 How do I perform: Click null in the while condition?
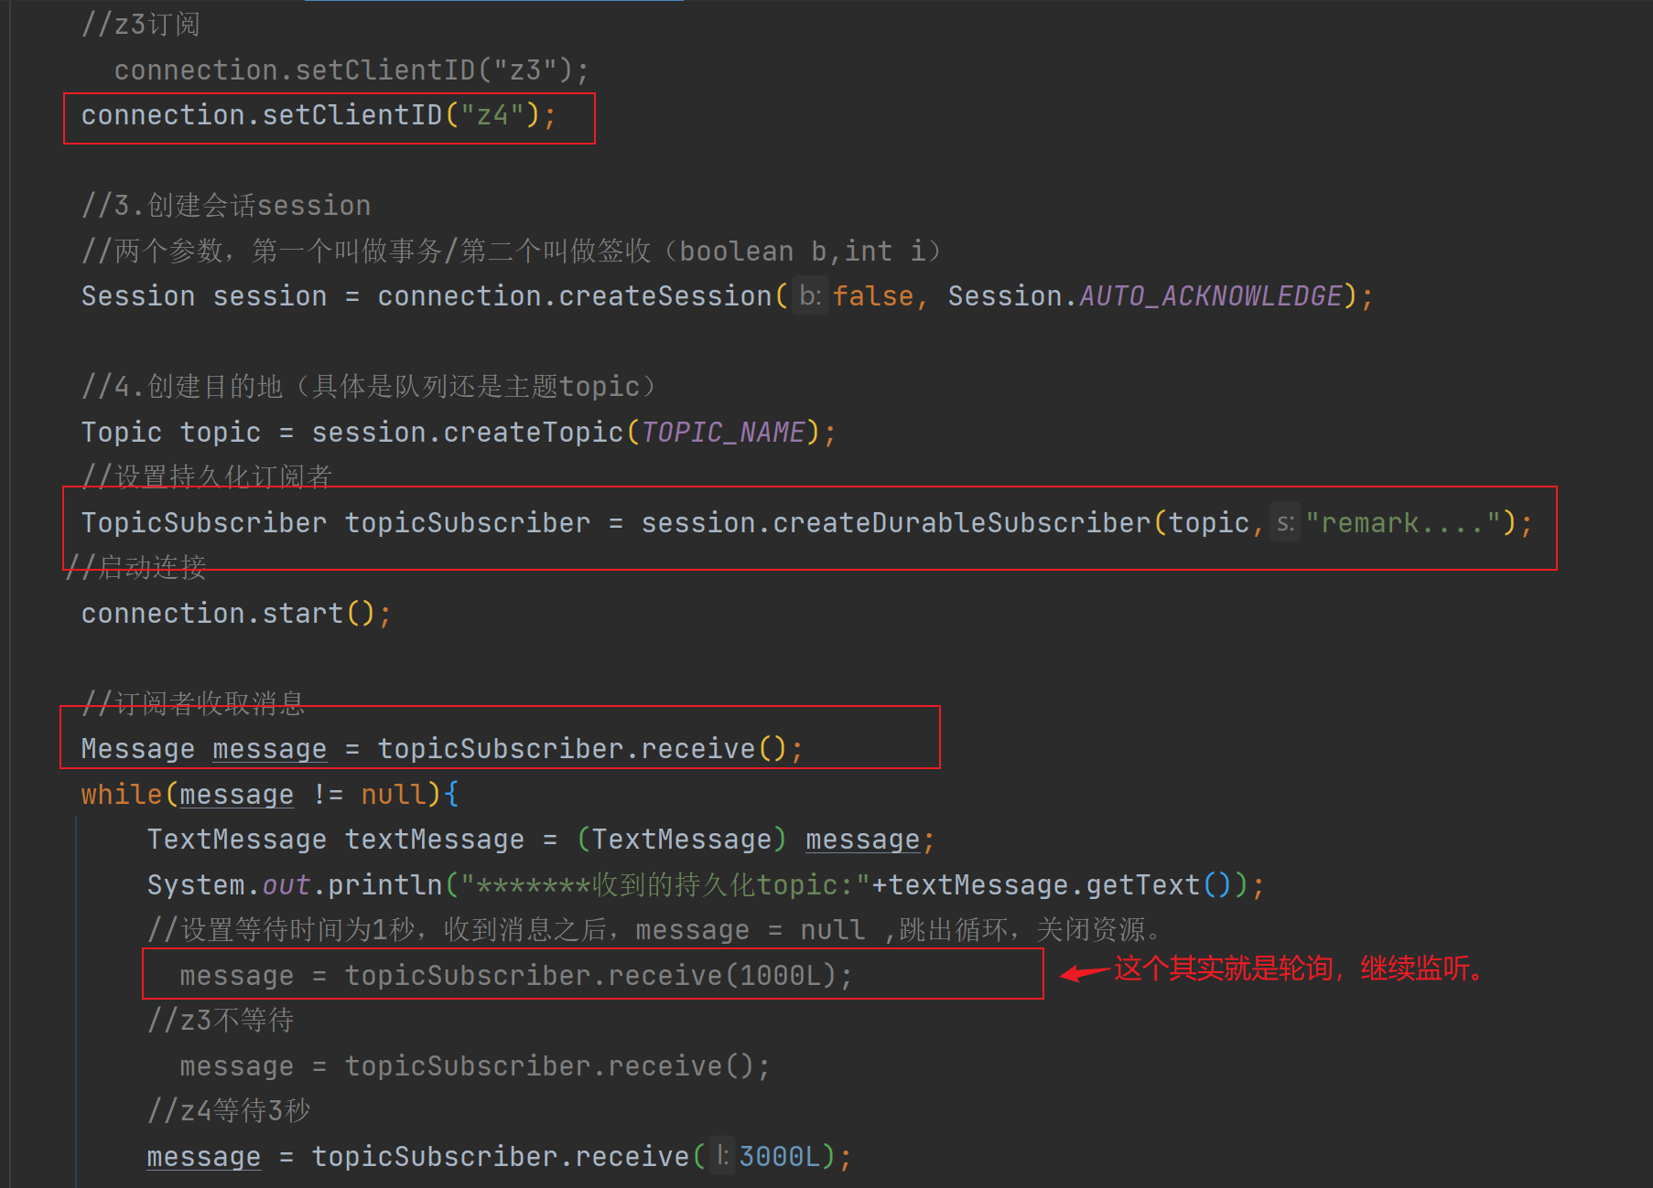click(394, 795)
